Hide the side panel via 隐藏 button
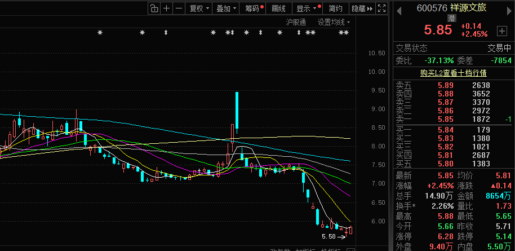The image size is (515, 251). click(361, 8)
